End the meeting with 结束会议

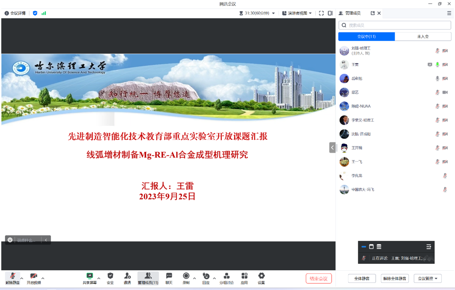click(318, 279)
